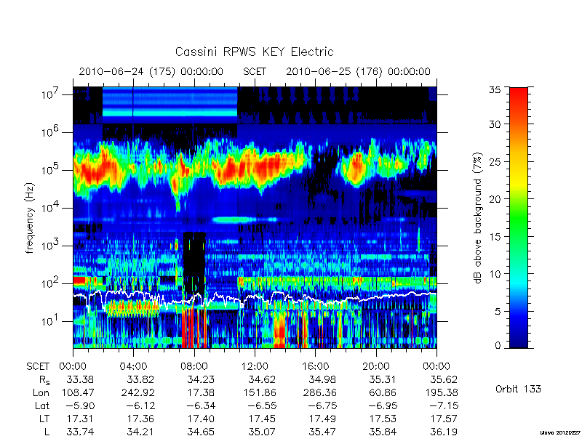Click the 16:00 SCET time label
Viewport: 582px width, 436px height.
[x=315, y=366]
